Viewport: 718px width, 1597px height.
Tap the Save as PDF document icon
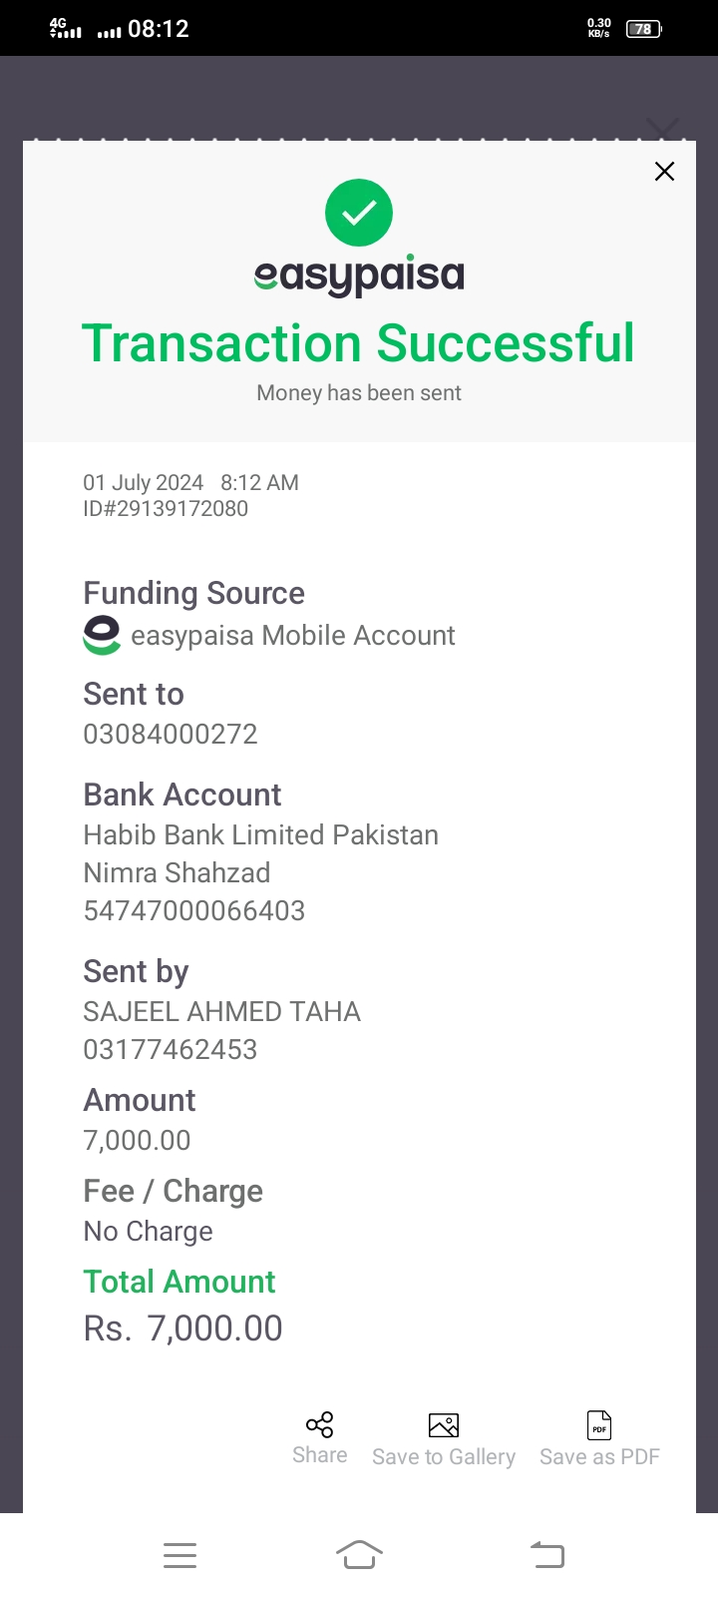coord(599,1425)
